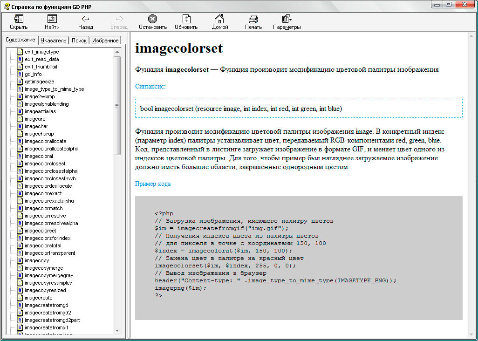Select imagecopymergegray topic
This screenshot has height=341, width=478.
(49, 275)
